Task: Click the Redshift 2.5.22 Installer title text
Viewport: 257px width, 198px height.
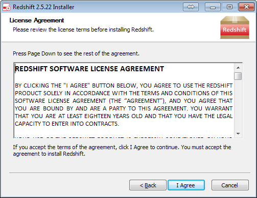Action: [43, 7]
